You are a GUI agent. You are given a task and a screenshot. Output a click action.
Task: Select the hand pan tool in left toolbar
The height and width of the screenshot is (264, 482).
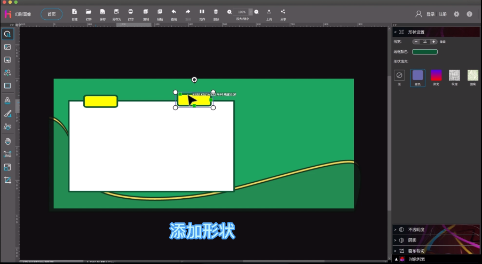point(7,141)
